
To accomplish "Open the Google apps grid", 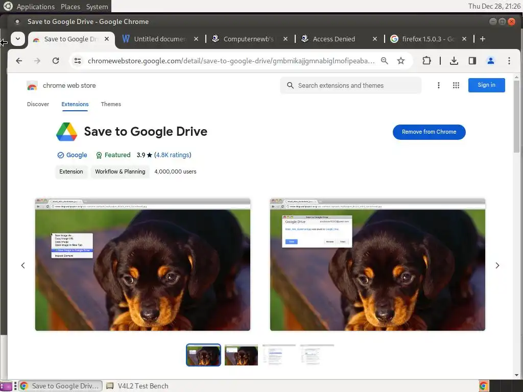I will click(456, 85).
